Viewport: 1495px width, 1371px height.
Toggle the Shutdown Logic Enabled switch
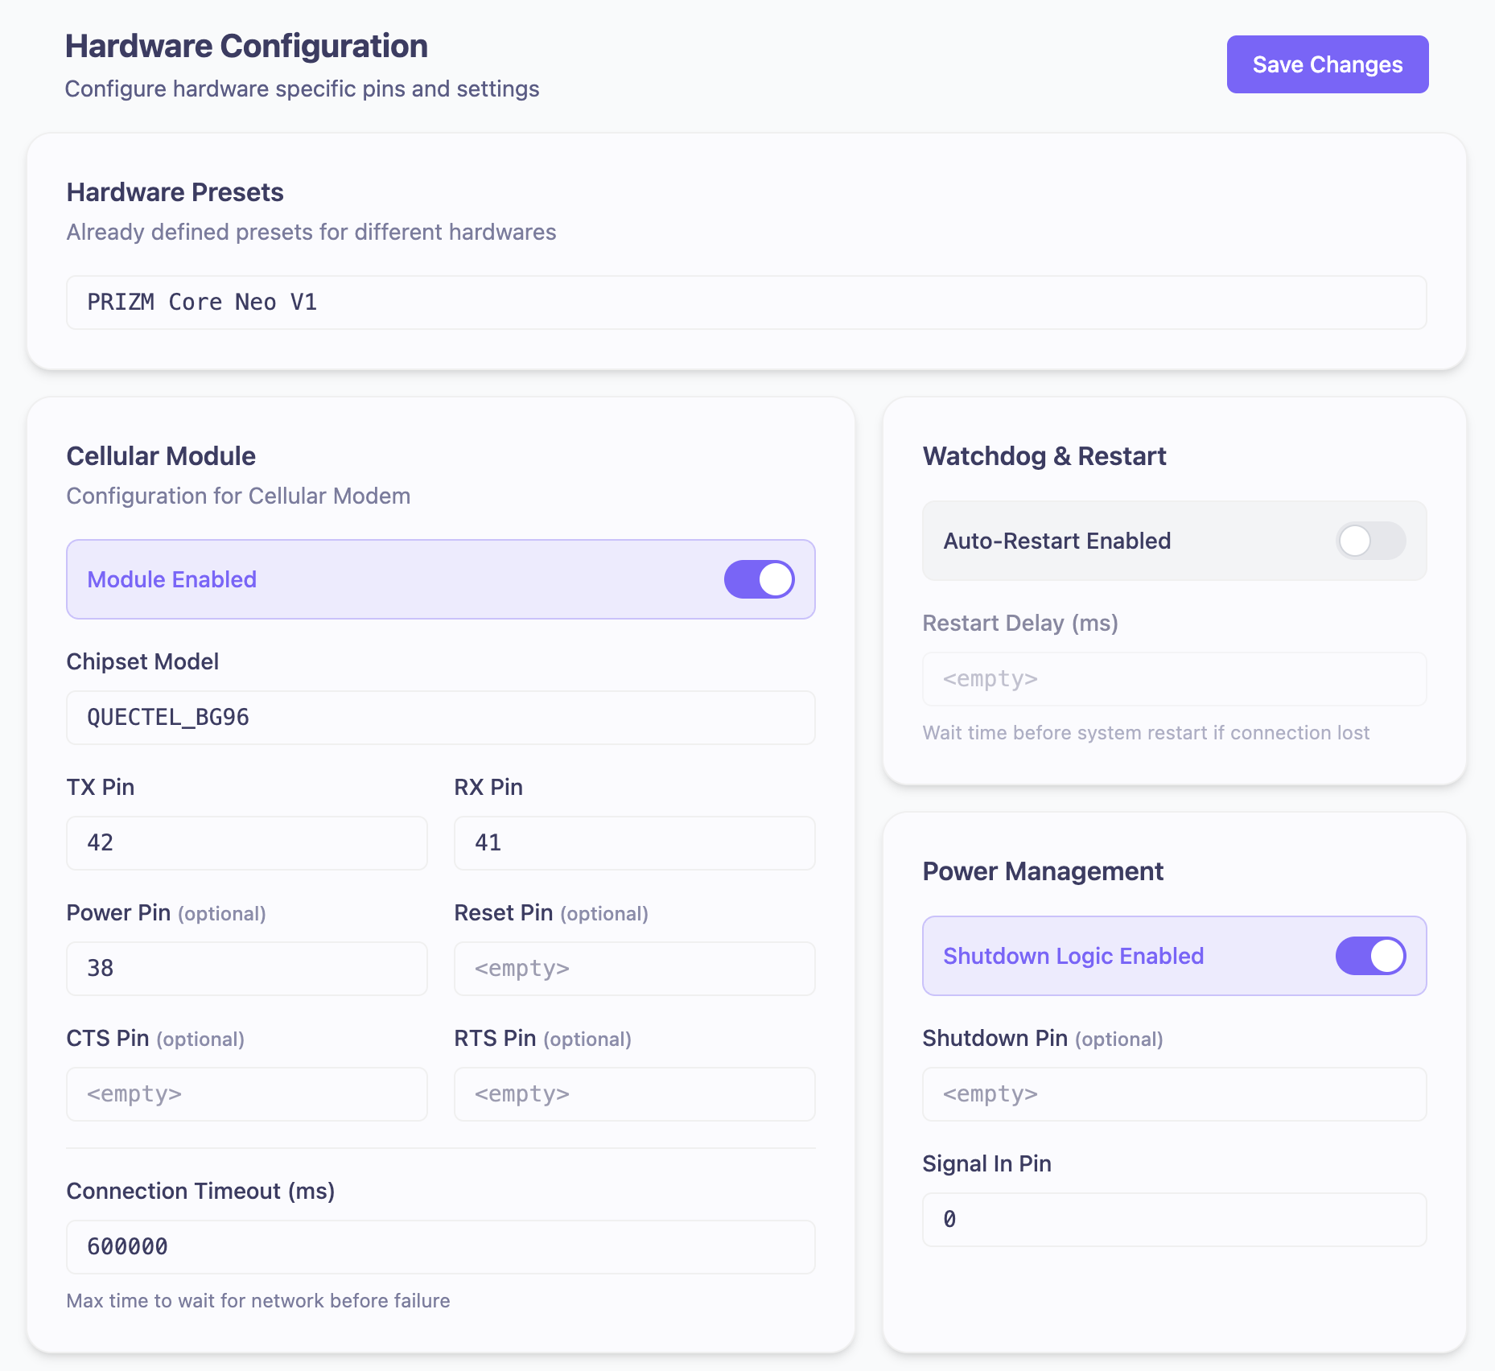(1371, 956)
